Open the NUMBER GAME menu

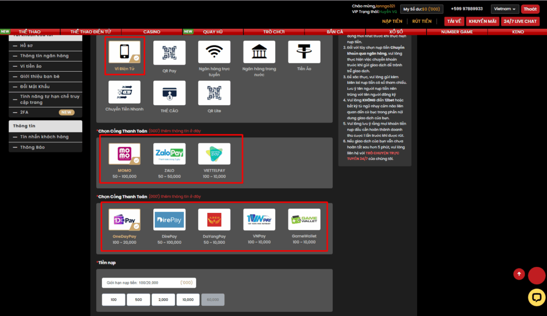click(x=457, y=32)
